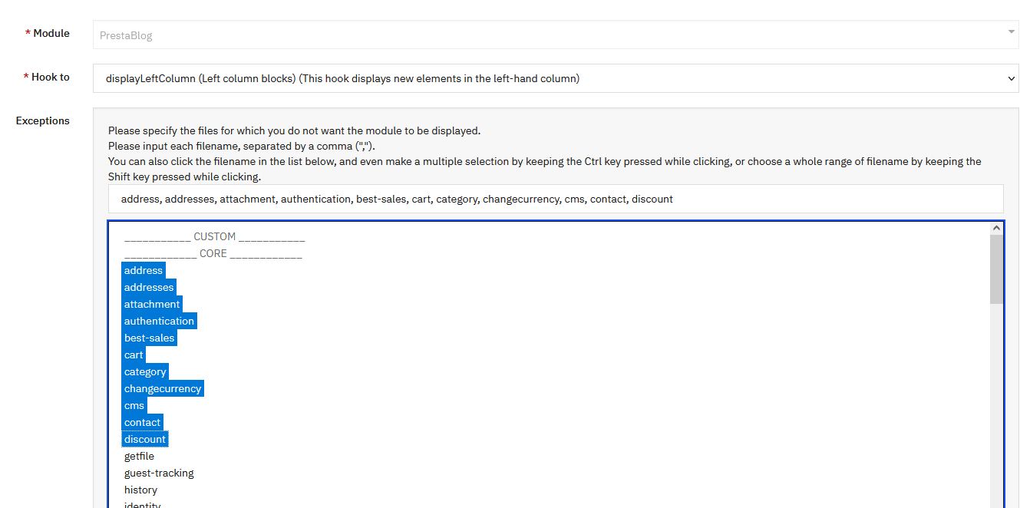Screen dimensions: 1030x508
Task: Select 'attachment' list entry
Action: (x=152, y=304)
